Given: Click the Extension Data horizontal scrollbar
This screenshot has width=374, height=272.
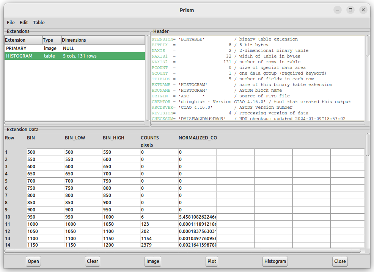Looking at the screenshot, I should (x=182, y=250).
